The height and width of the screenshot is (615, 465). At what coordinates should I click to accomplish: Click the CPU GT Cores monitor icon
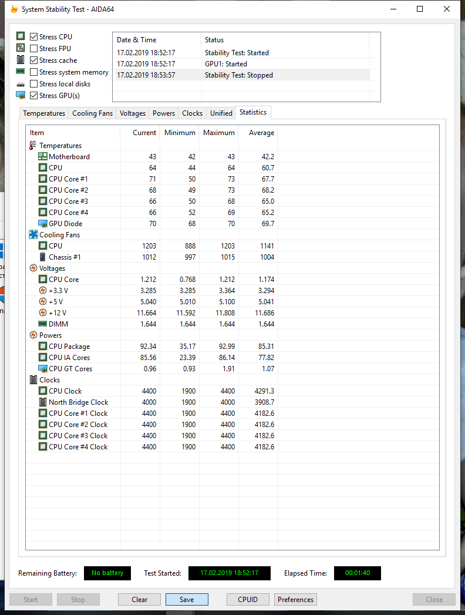(43, 369)
